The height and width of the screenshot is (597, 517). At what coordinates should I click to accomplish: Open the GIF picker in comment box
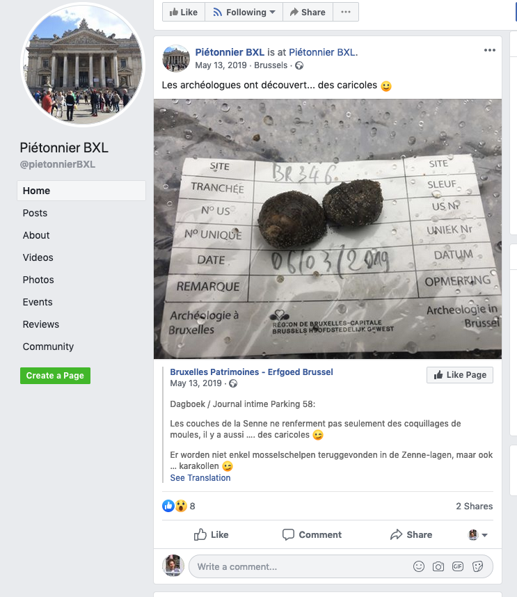point(458,566)
